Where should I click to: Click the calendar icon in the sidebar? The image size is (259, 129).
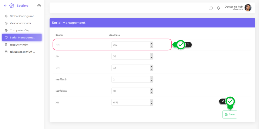pos(6,52)
